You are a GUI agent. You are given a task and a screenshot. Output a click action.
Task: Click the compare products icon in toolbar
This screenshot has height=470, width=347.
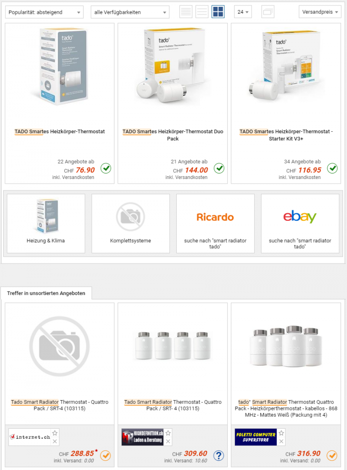click(268, 12)
